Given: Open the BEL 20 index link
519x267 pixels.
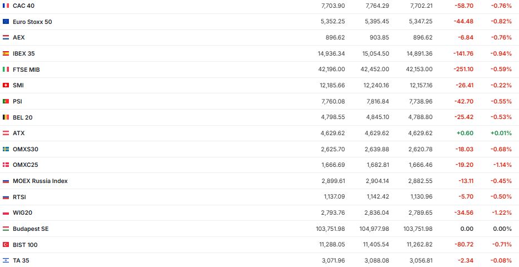Looking at the screenshot, I should [22, 117].
